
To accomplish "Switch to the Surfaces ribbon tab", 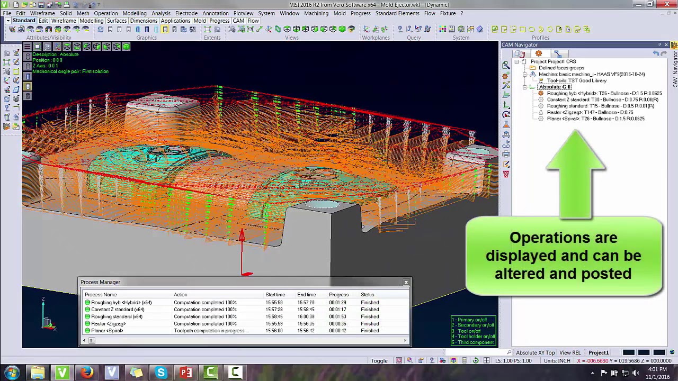I will (x=117, y=21).
